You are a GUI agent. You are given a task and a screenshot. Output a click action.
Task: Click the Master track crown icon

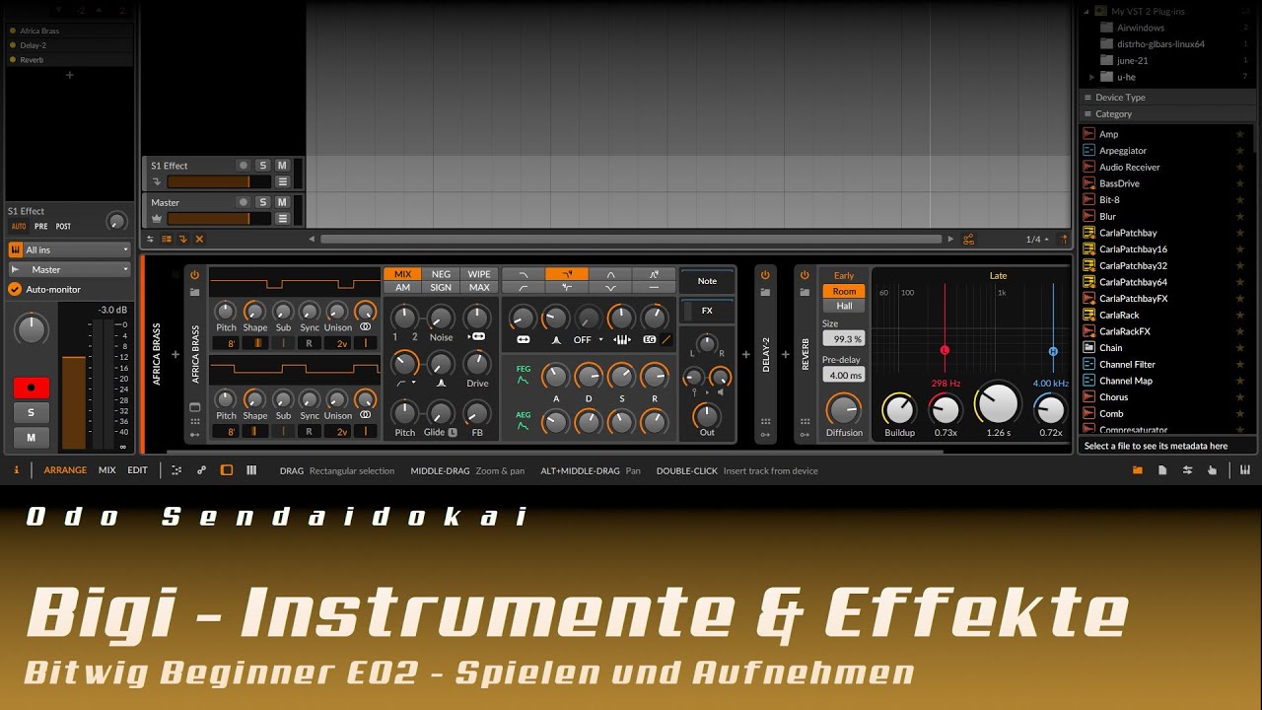click(x=156, y=219)
